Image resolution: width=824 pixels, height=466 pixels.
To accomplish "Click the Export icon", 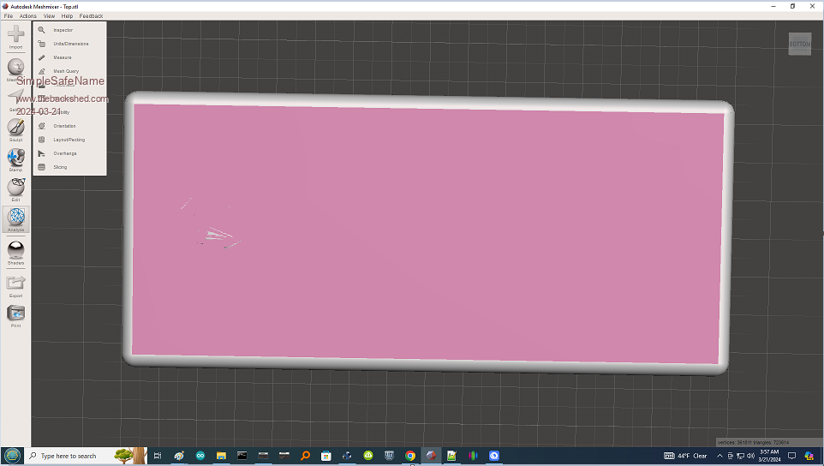I will (x=15, y=284).
